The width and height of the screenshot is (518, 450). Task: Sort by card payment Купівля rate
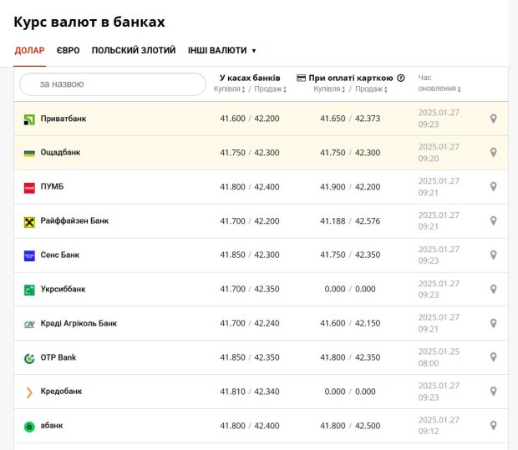(329, 89)
